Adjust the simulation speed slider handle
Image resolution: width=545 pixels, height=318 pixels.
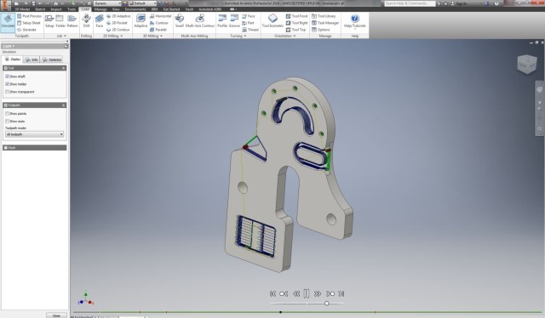coord(327,304)
